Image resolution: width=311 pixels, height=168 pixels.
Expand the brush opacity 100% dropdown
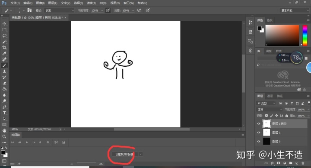102,10
